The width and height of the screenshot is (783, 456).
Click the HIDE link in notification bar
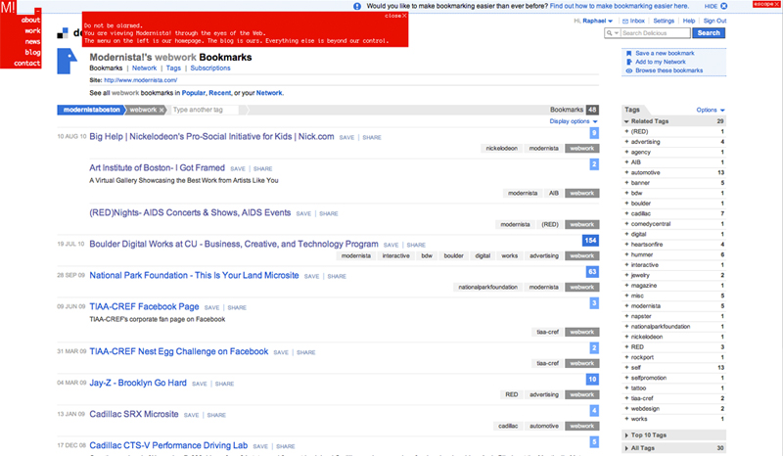pyautogui.click(x=711, y=6)
